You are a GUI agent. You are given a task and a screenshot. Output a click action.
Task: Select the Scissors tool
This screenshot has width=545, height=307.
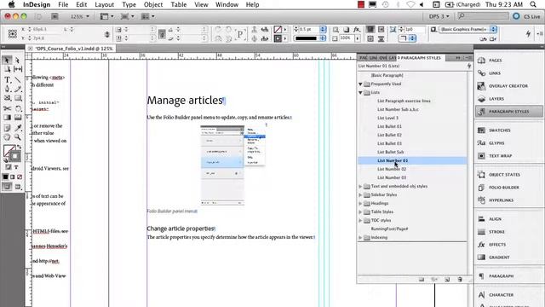click(7, 108)
